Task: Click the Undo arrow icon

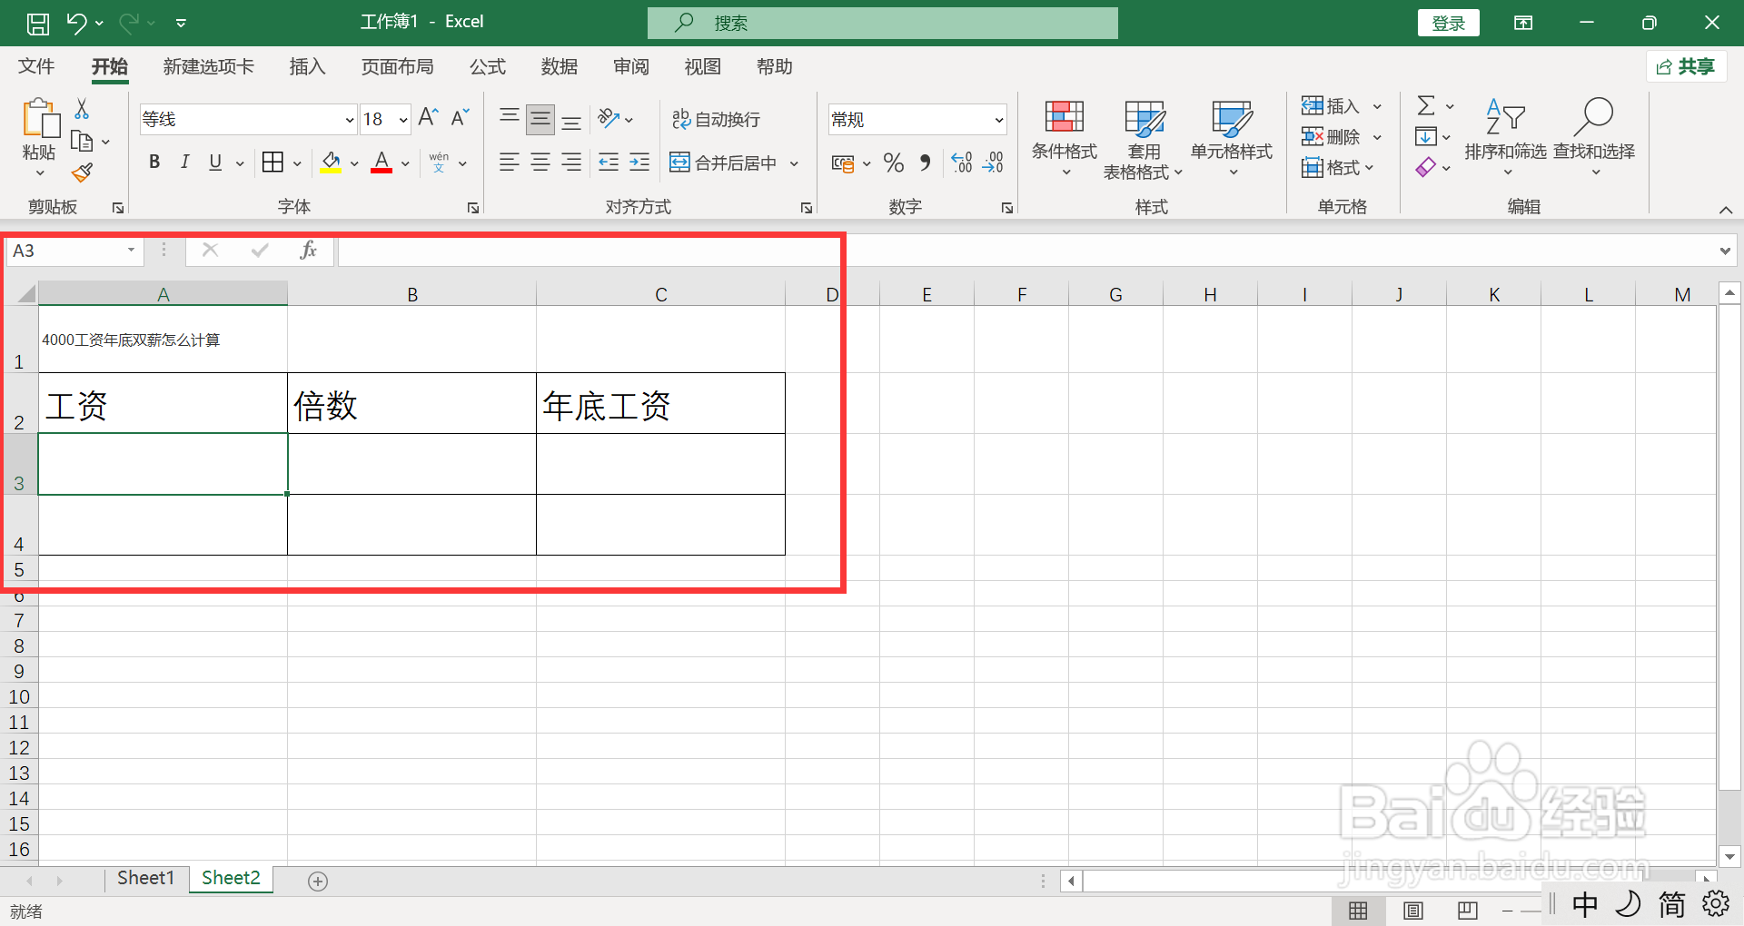Action: click(77, 23)
